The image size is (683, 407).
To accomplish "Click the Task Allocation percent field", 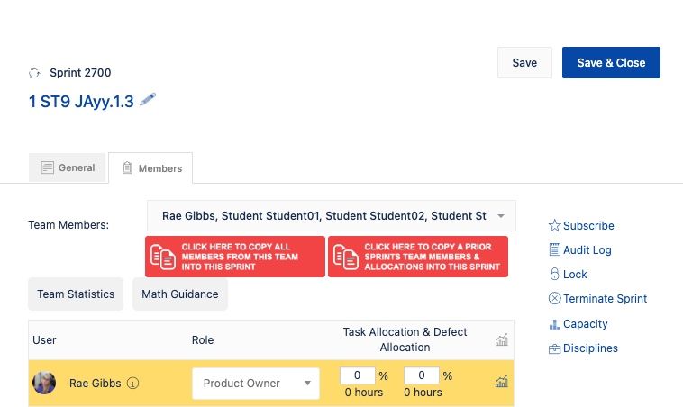I will (357, 375).
